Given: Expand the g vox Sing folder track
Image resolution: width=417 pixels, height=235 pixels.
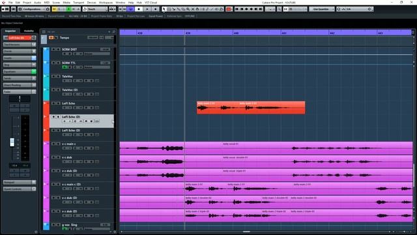Looking at the screenshot, I should point(45,225).
